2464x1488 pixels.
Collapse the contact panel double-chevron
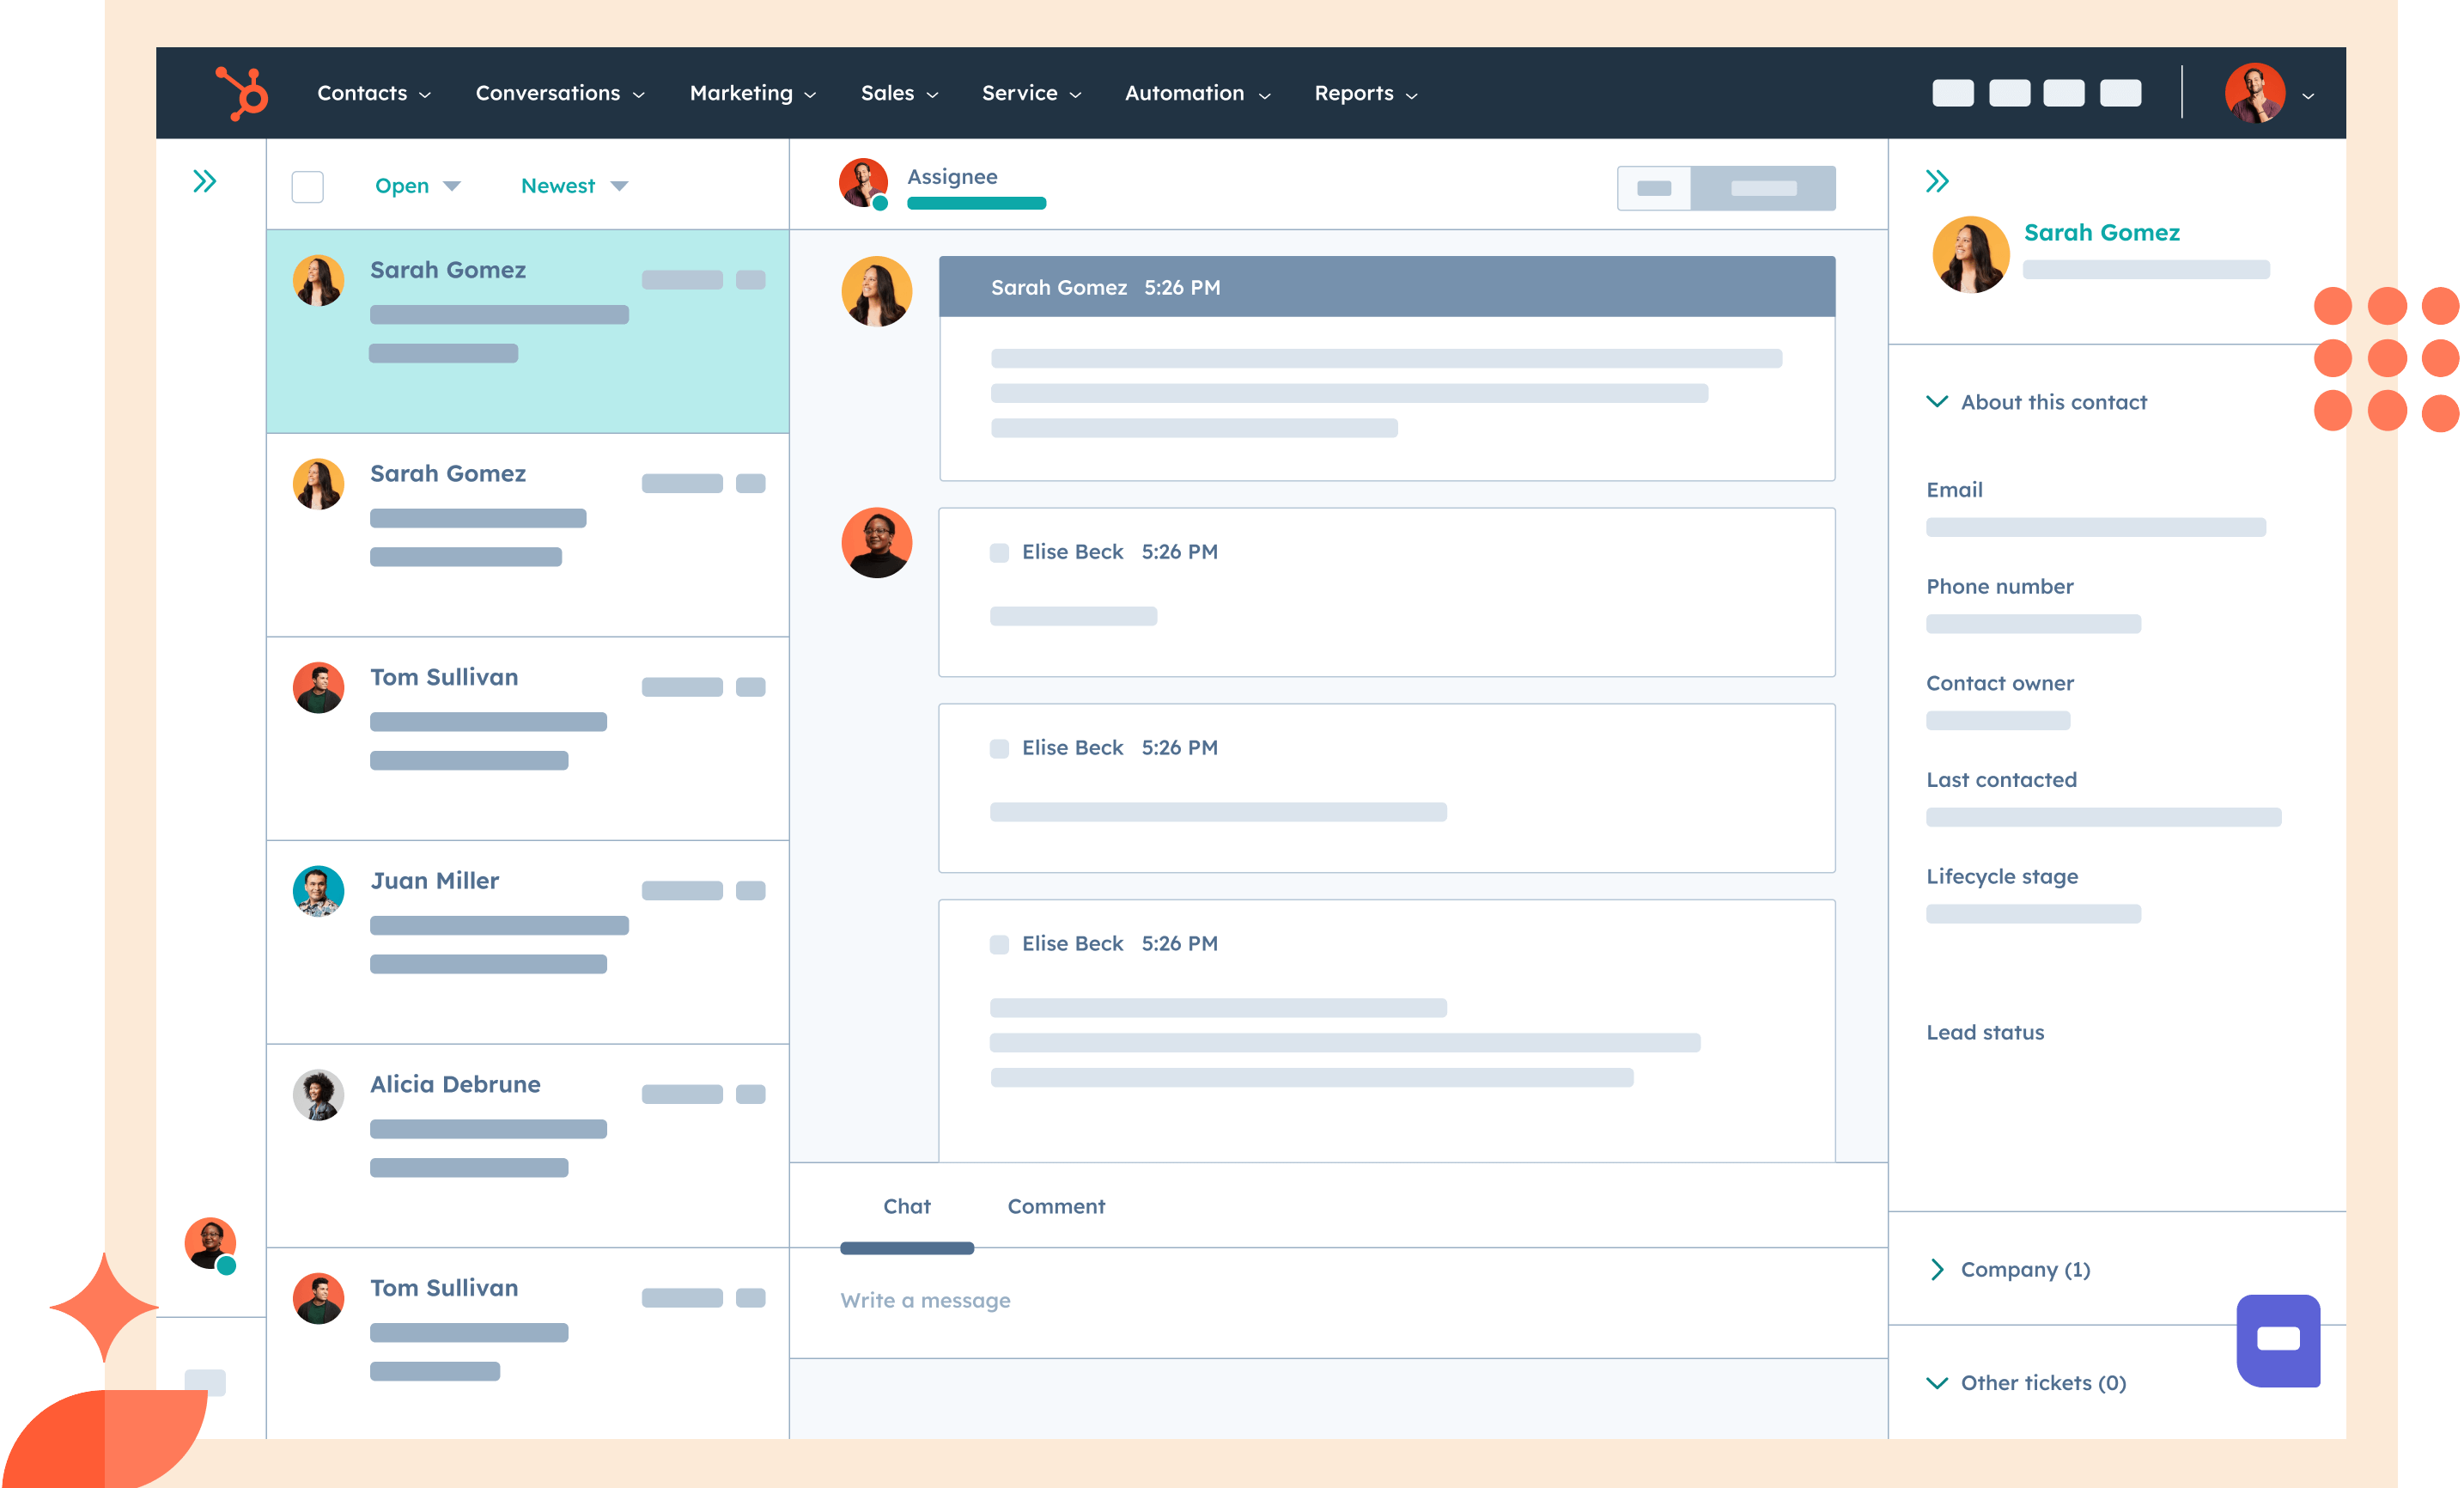[x=1937, y=181]
